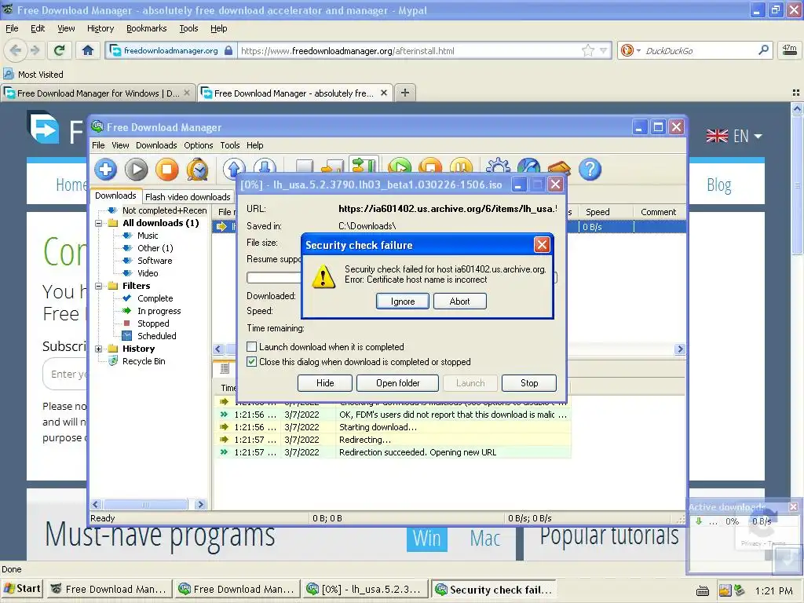Check Launch download when it is completed
This screenshot has width=804, height=603.
point(252,346)
